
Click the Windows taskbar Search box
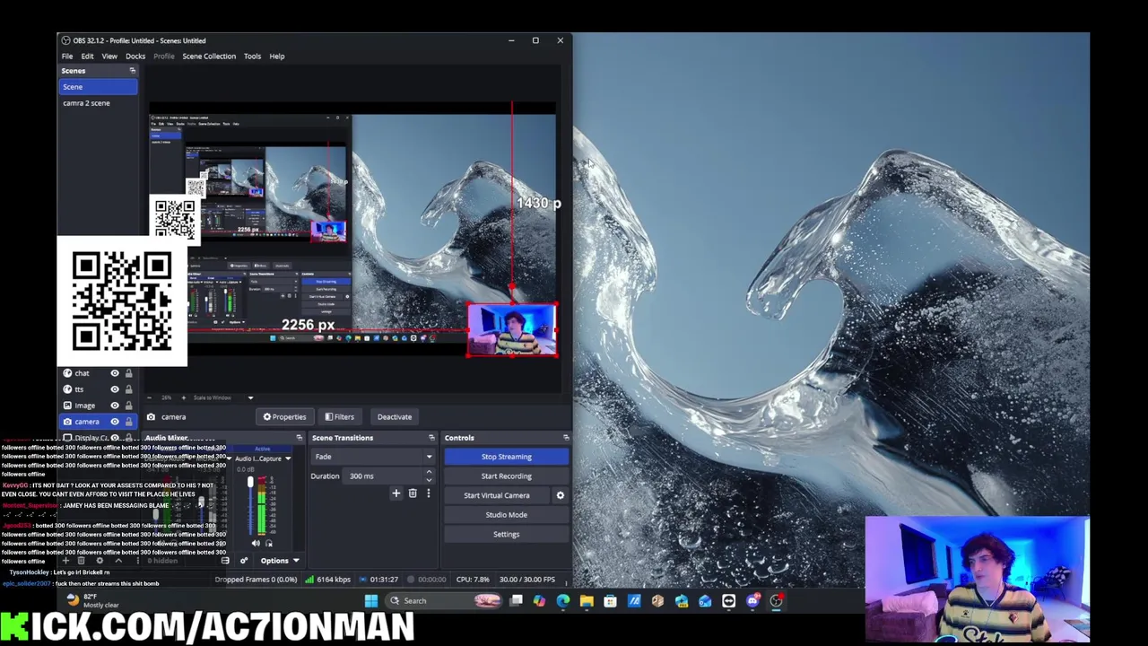pos(444,601)
